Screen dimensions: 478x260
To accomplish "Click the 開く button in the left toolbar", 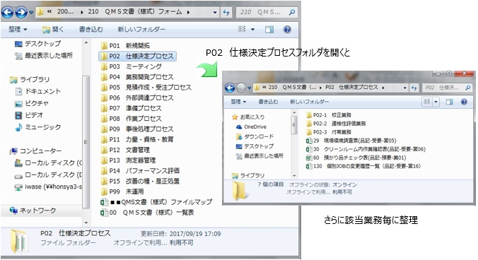I will click(x=53, y=29).
